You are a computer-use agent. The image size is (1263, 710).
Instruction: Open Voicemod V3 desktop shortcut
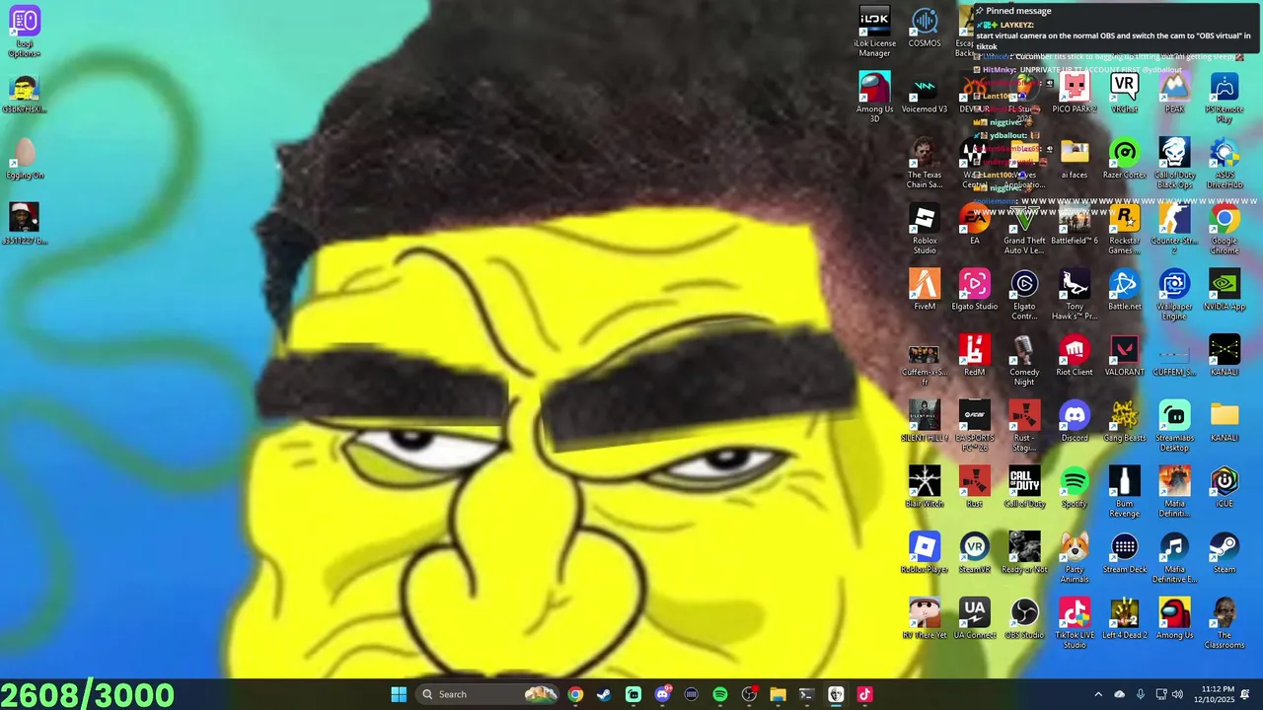click(x=925, y=94)
